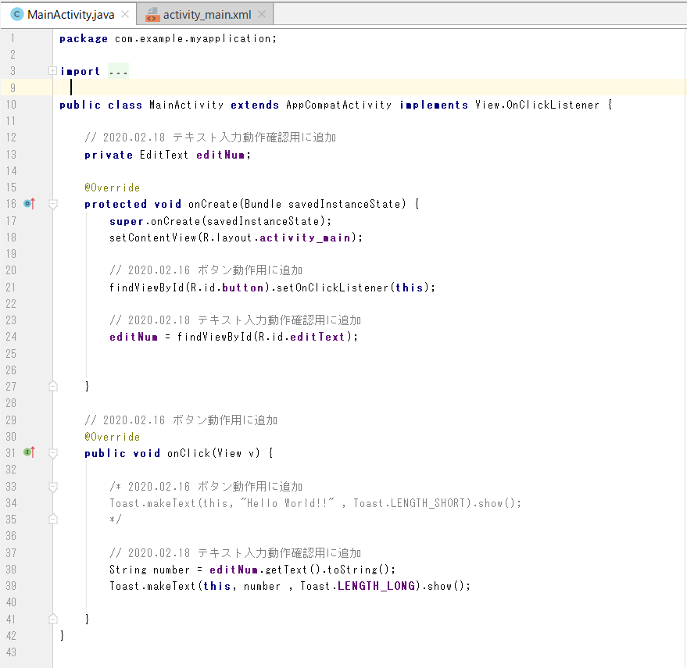Collapse the block comment at line 33
Viewport: 687px width, 668px height.
(53, 487)
